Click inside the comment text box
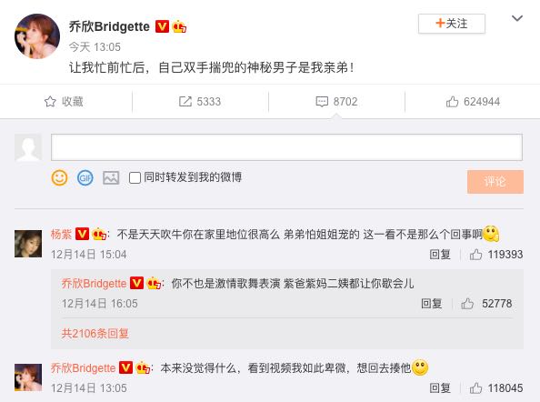 [286, 147]
